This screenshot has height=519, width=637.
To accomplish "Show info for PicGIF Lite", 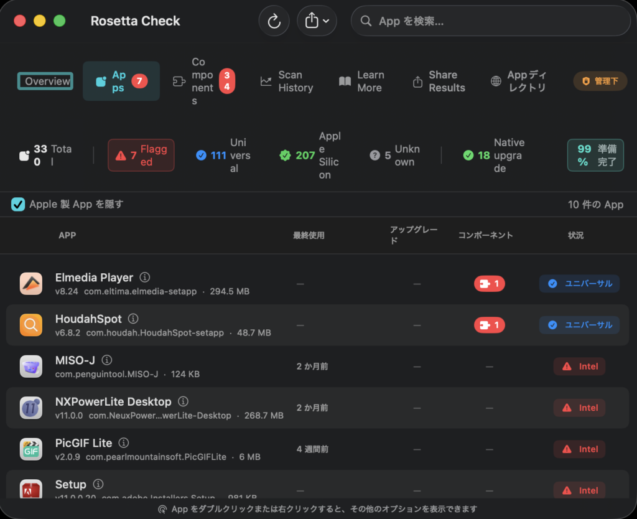I will click(124, 443).
